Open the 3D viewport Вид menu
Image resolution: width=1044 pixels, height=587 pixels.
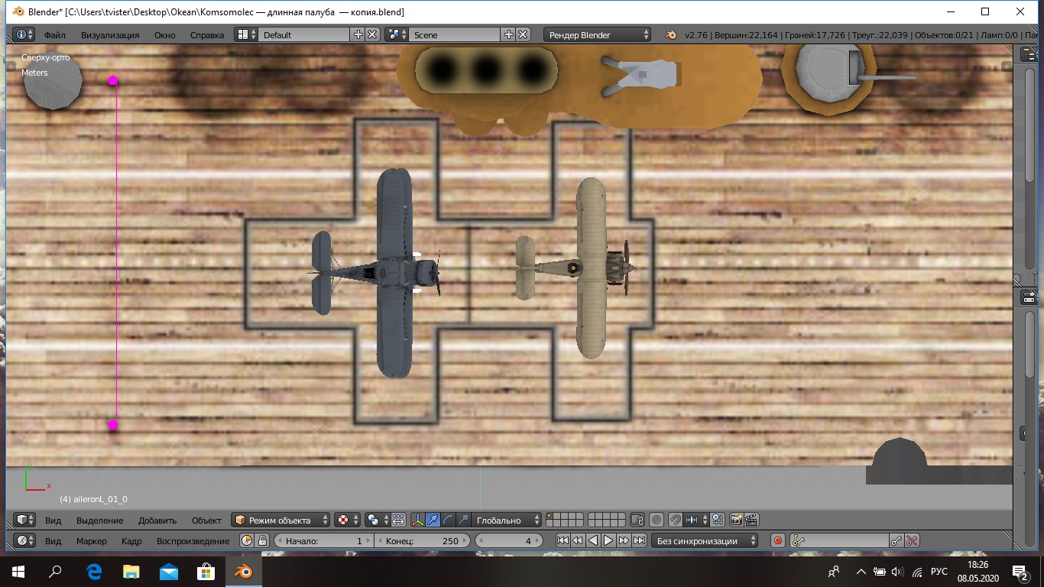point(53,521)
